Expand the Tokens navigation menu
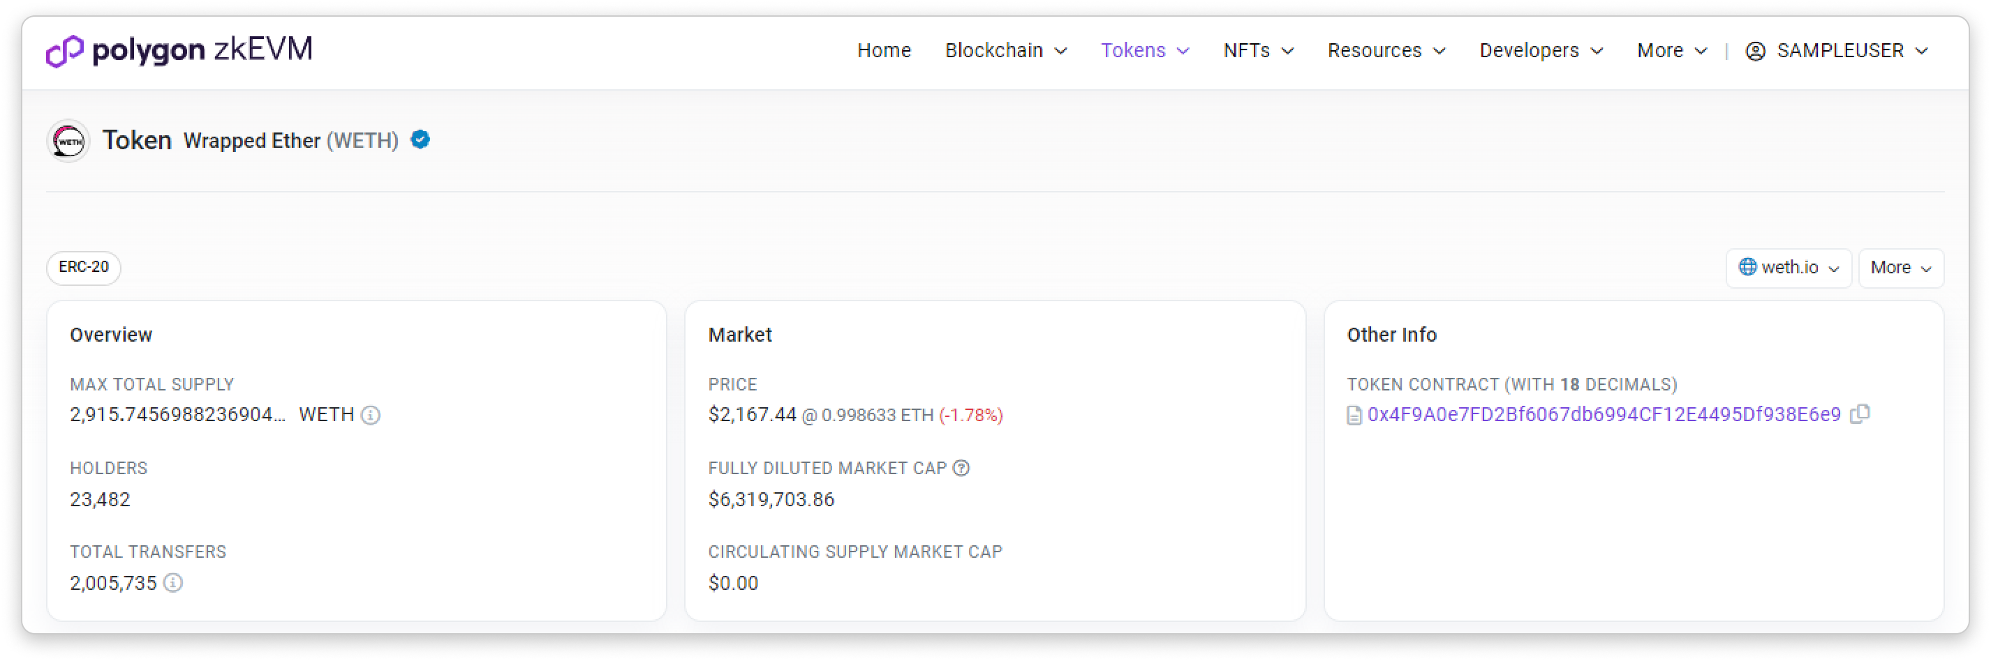The height and width of the screenshot is (661, 1991). click(x=1145, y=51)
